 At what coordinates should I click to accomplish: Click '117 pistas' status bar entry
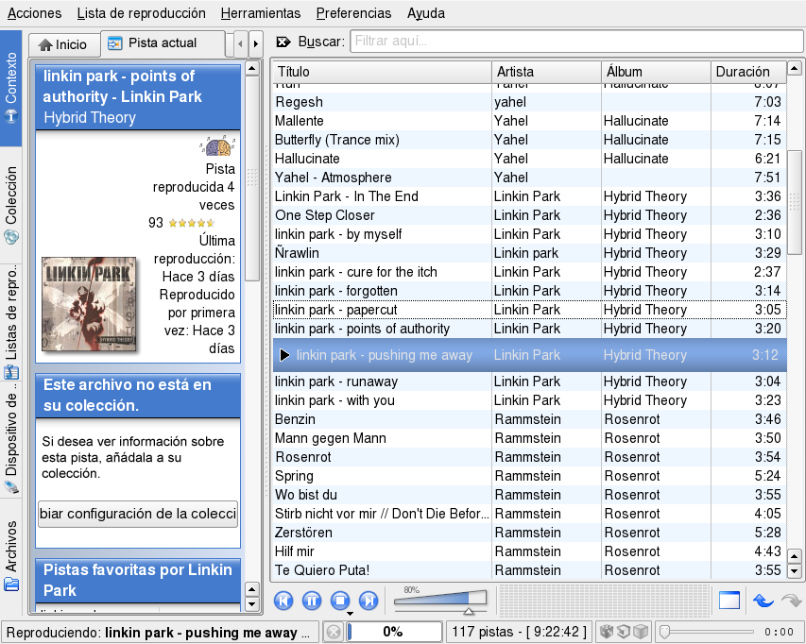pyautogui.click(x=519, y=632)
